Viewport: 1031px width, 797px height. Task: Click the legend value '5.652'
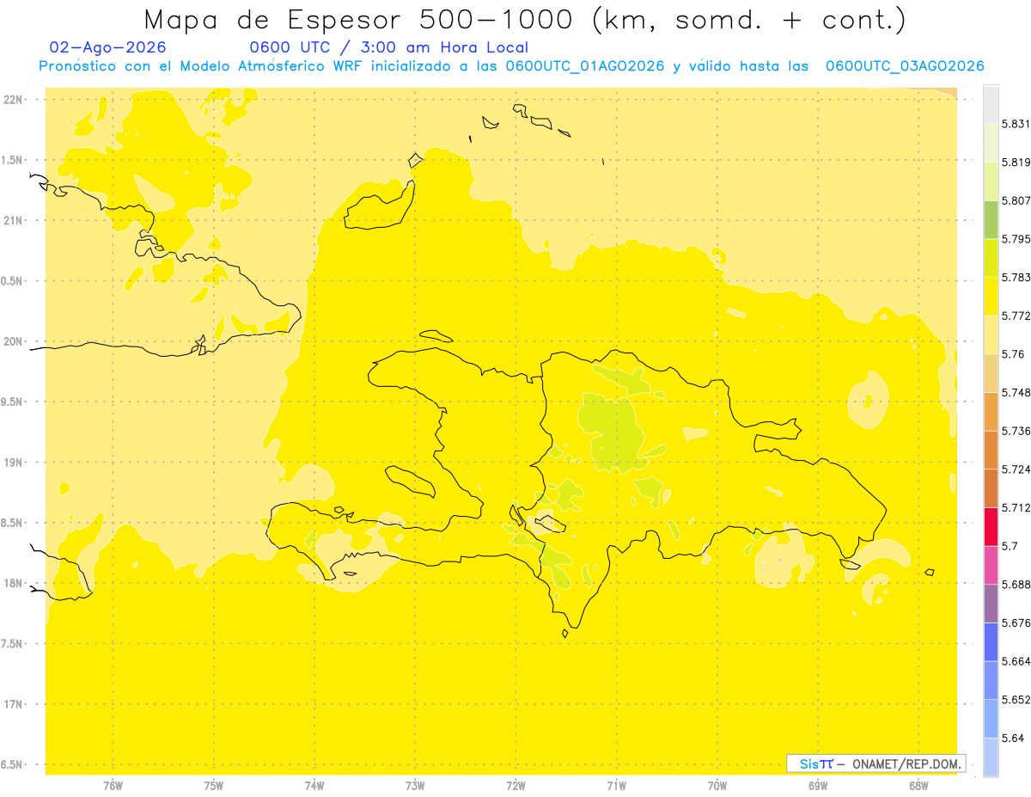click(x=1016, y=700)
